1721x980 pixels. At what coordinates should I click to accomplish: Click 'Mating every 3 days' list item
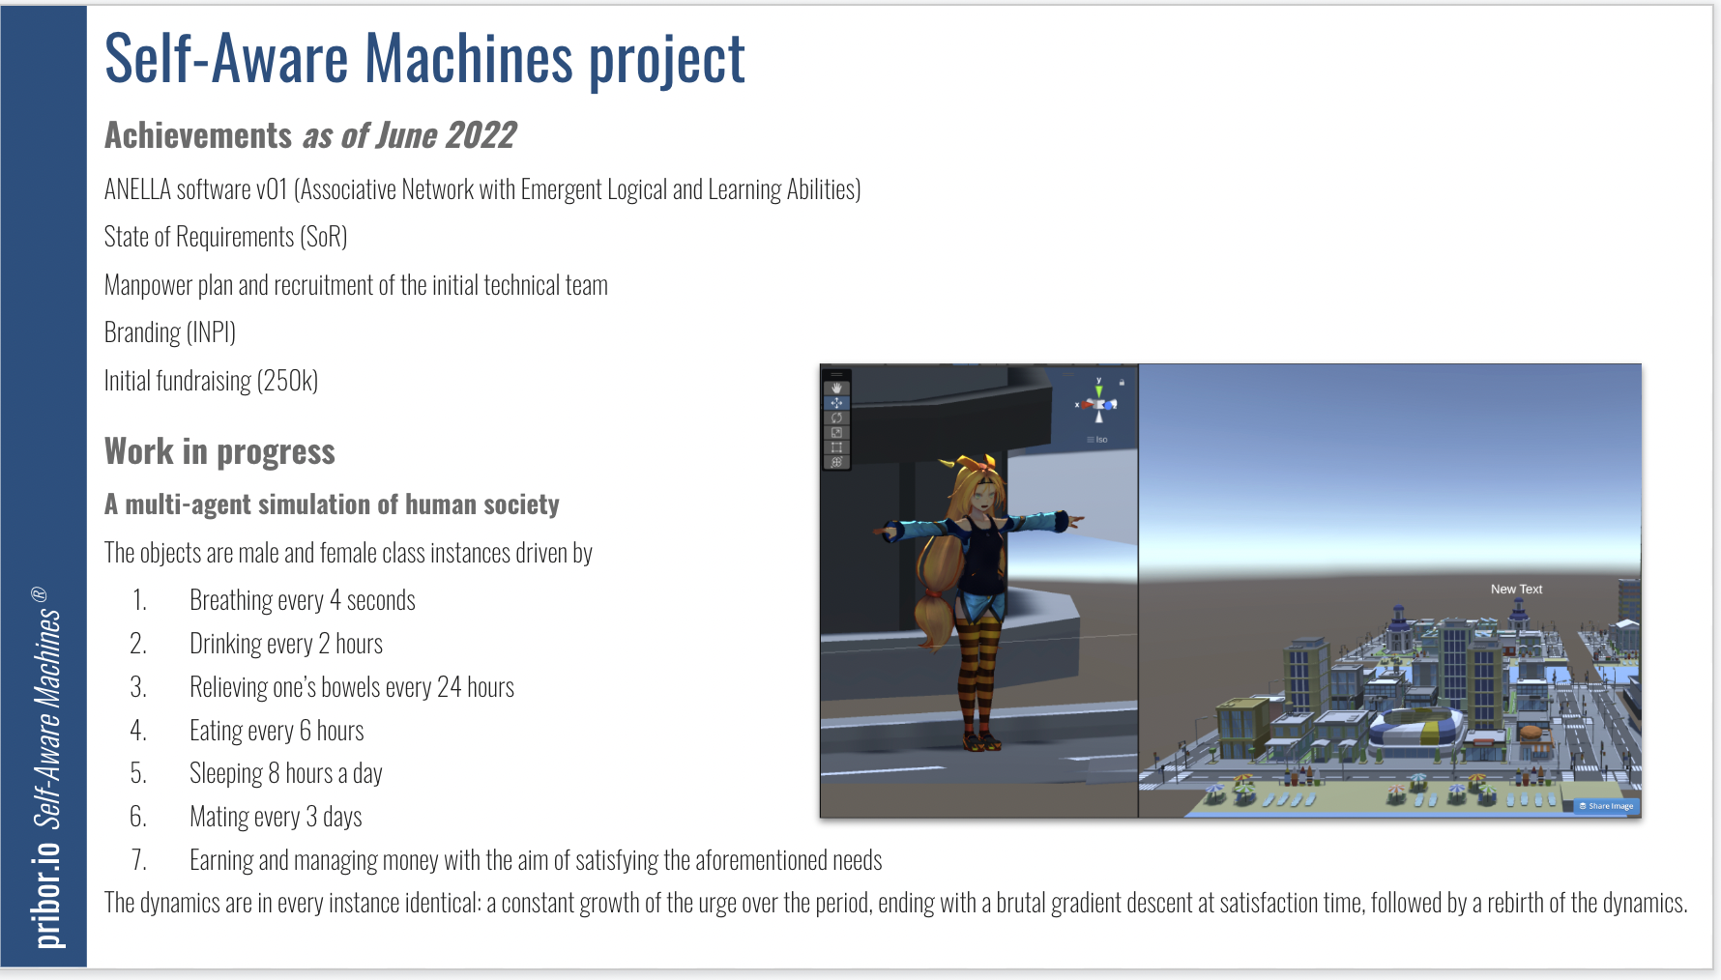point(276,817)
